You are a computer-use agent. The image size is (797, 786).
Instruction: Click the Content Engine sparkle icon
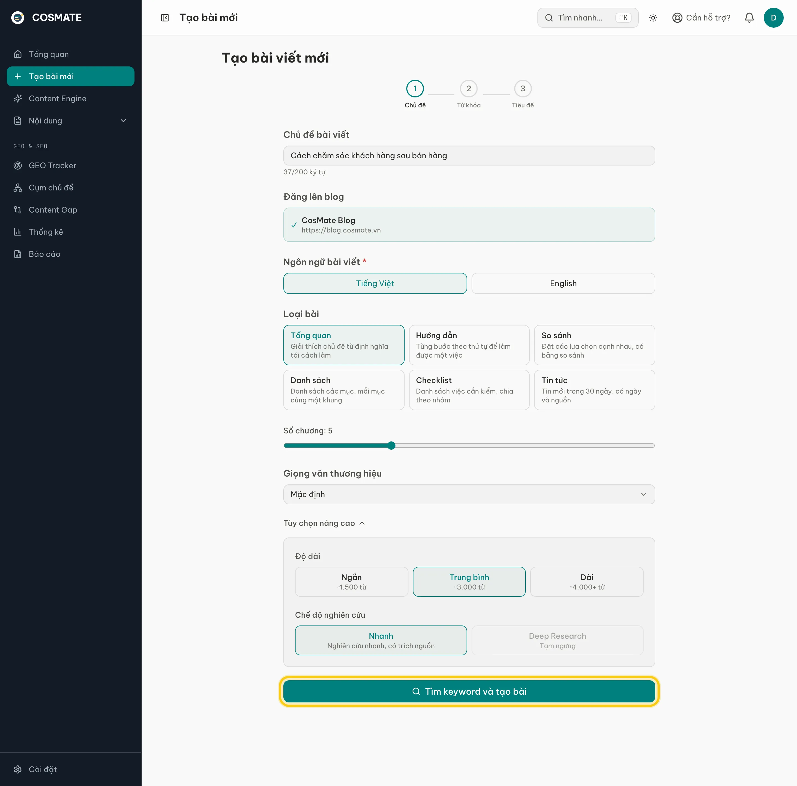[x=18, y=99]
